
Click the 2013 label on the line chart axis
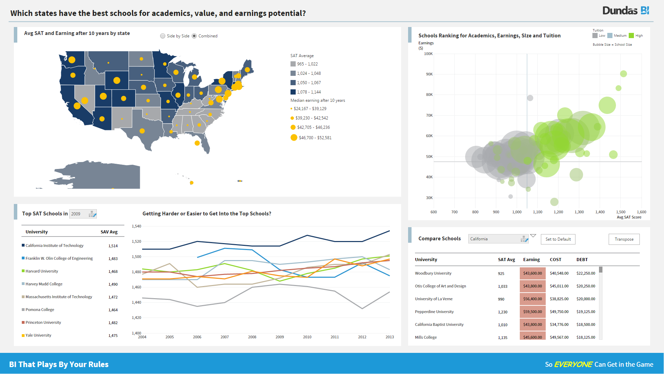coord(390,337)
